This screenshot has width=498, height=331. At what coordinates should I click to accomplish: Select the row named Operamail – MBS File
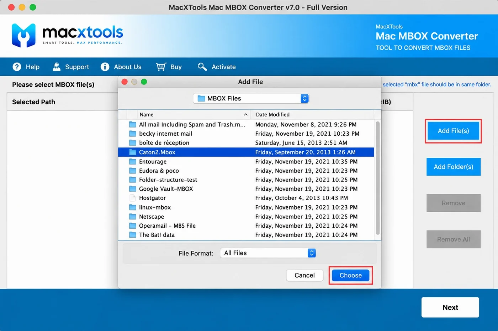246,226
